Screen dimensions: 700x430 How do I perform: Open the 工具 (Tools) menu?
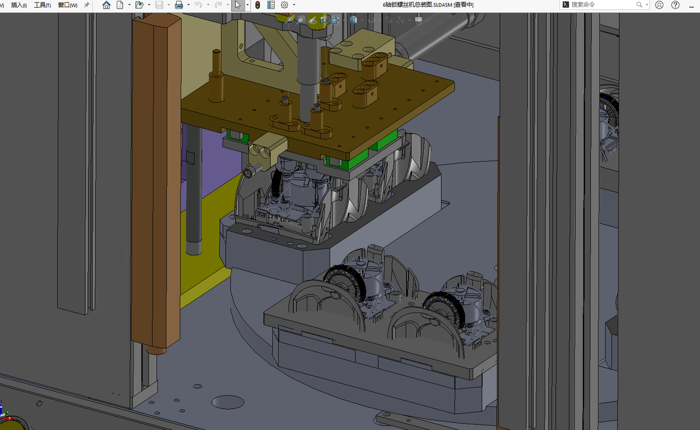[x=43, y=5]
